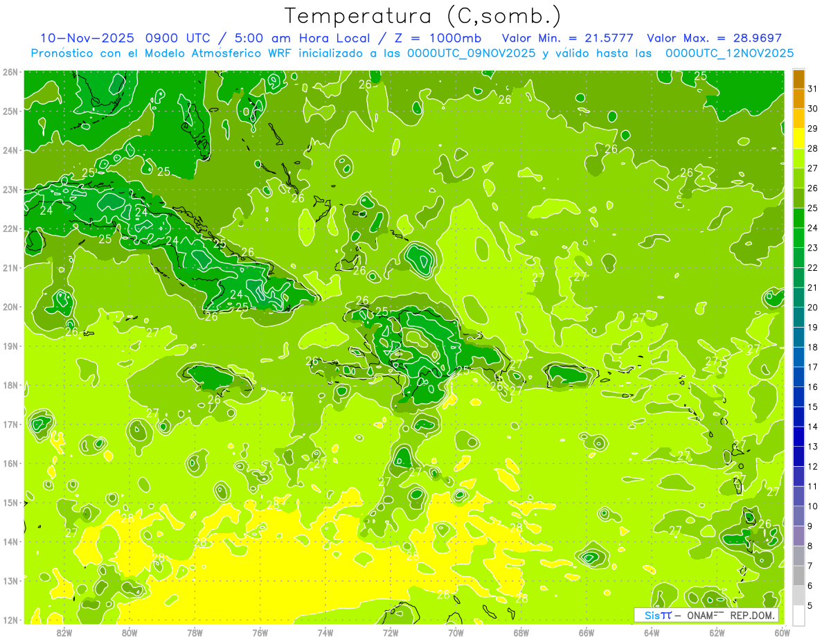This screenshot has height=642, width=831.
Task: Click the white colorbar swatch below the 5 label
Action: (x=798, y=615)
